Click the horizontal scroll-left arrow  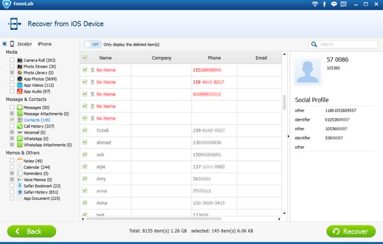click(x=83, y=219)
